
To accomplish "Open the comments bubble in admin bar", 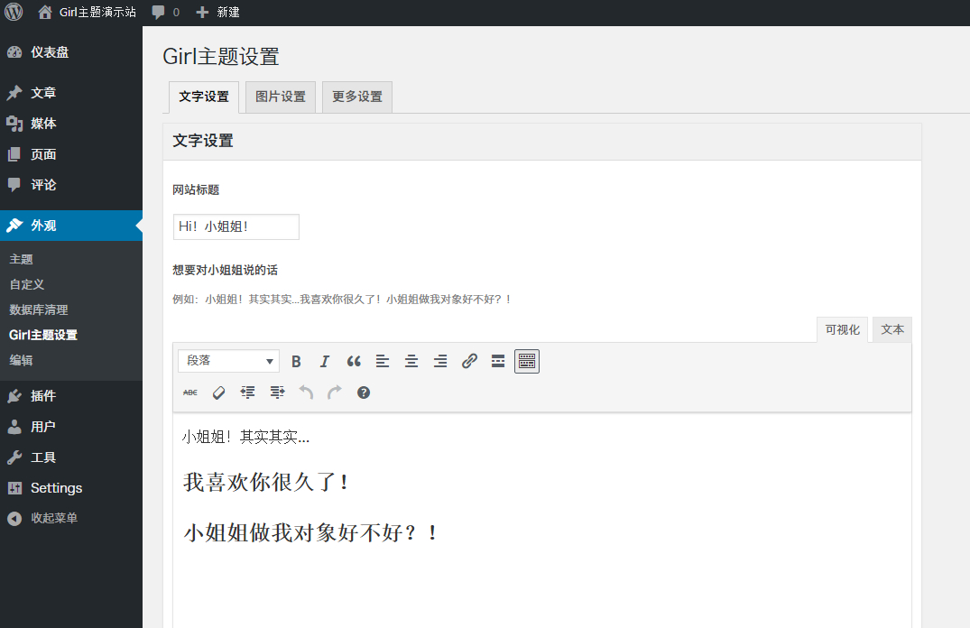I will coord(166,12).
